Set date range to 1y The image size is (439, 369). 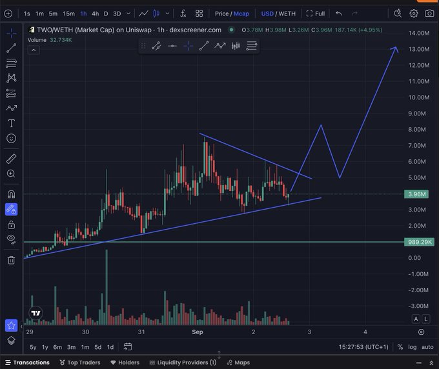45,347
